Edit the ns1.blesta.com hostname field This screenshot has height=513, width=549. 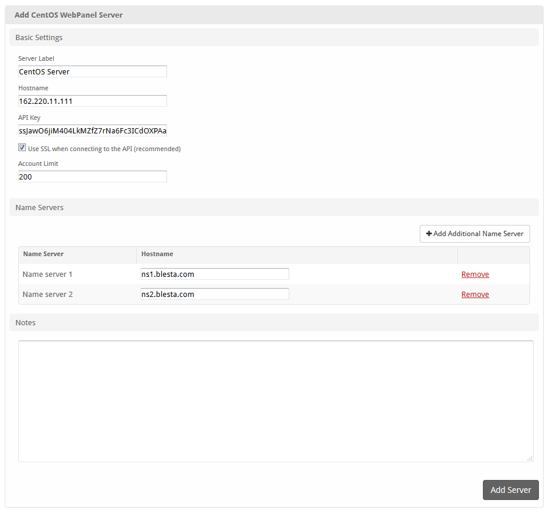[x=214, y=274]
